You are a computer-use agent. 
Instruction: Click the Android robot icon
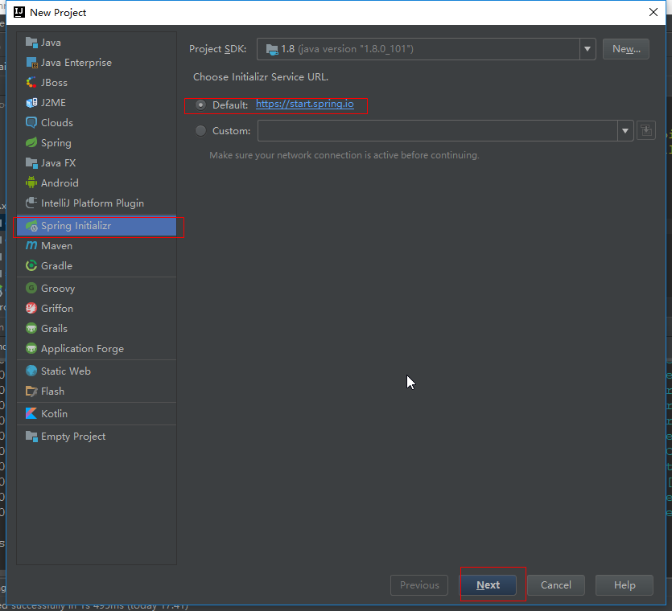31,182
